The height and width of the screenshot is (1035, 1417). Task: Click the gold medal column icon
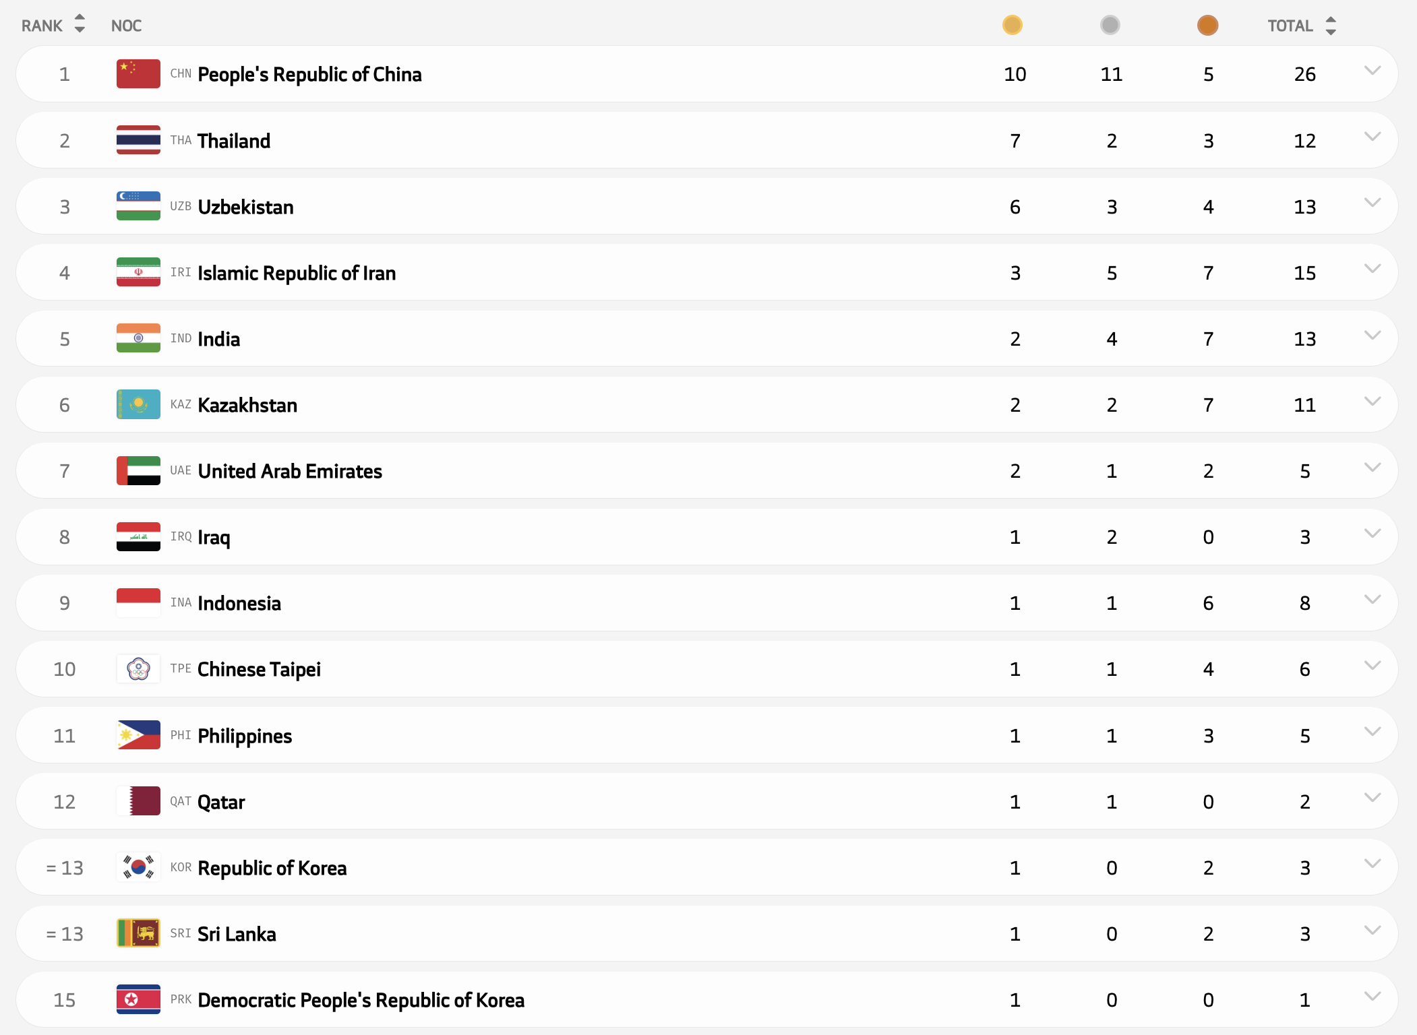1012,26
